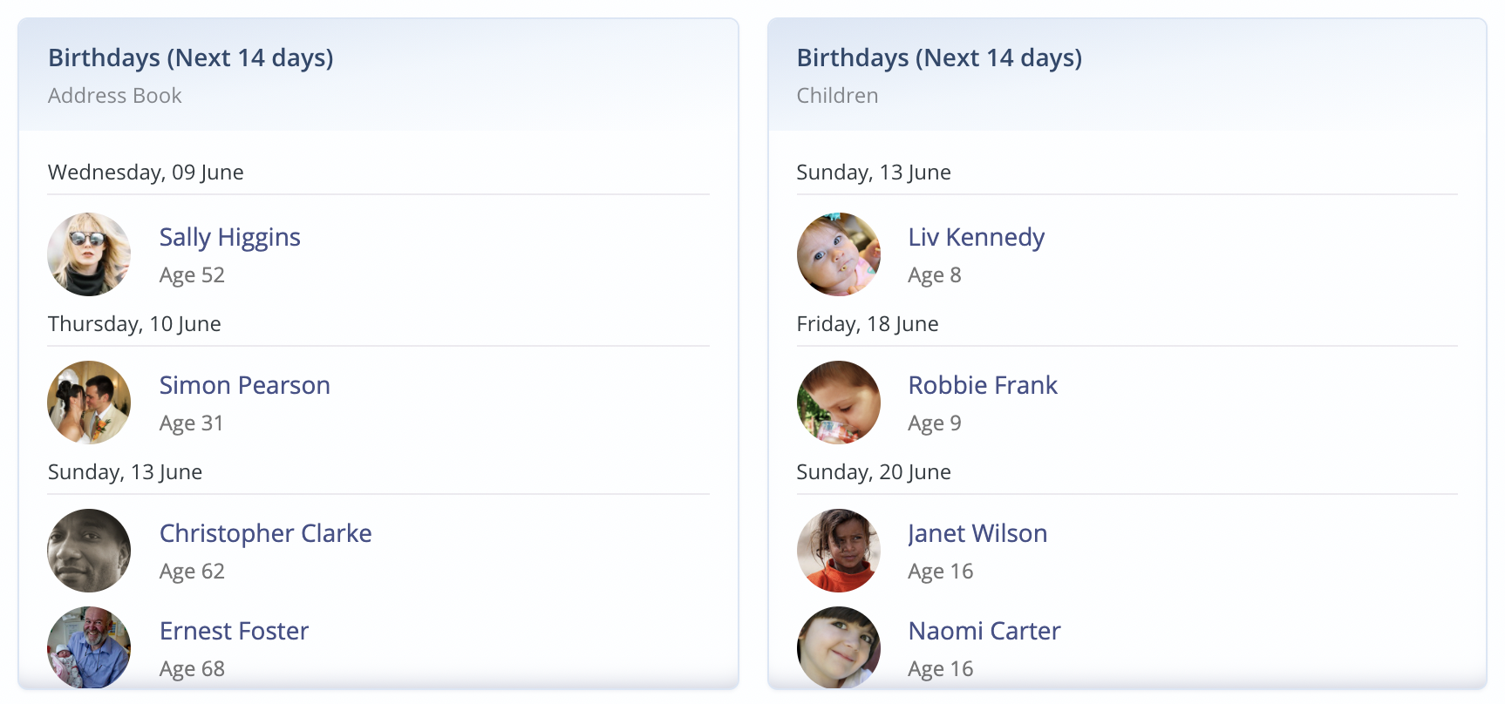Open Robbie Frank's profile link
Viewport: 1505px width, 704px height.
point(982,385)
